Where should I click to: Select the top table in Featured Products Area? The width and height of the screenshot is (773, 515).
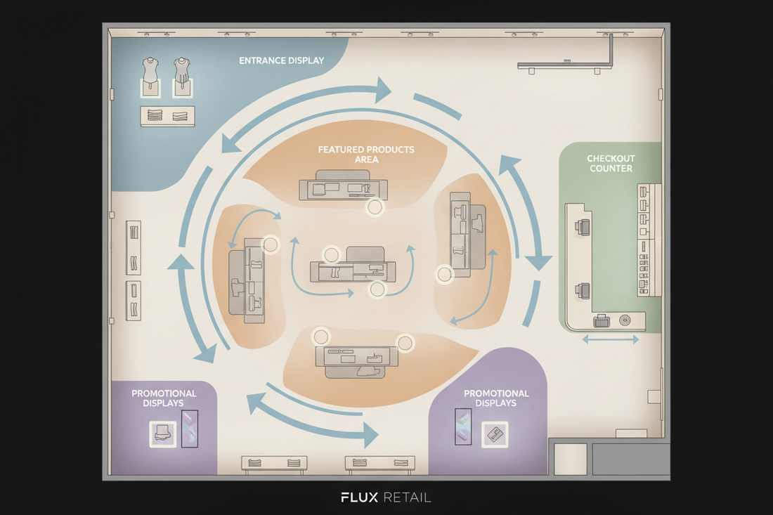(343, 185)
